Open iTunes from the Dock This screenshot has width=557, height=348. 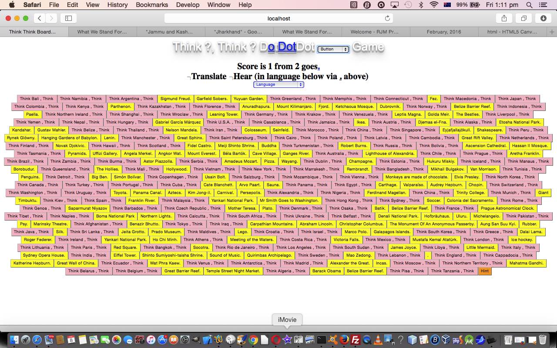(151, 340)
